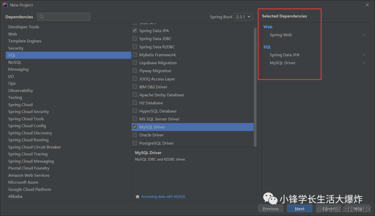
Task: Open Spring Cloud Tools category
Action: tap(68, 119)
